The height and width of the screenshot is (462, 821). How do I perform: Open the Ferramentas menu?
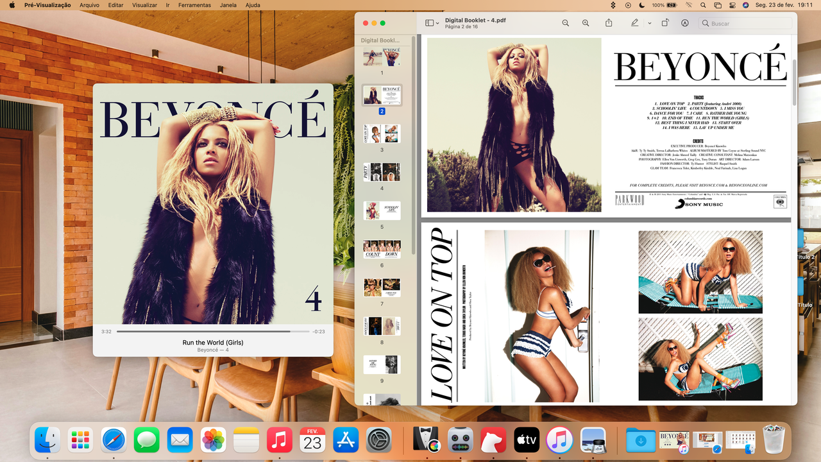point(194,5)
